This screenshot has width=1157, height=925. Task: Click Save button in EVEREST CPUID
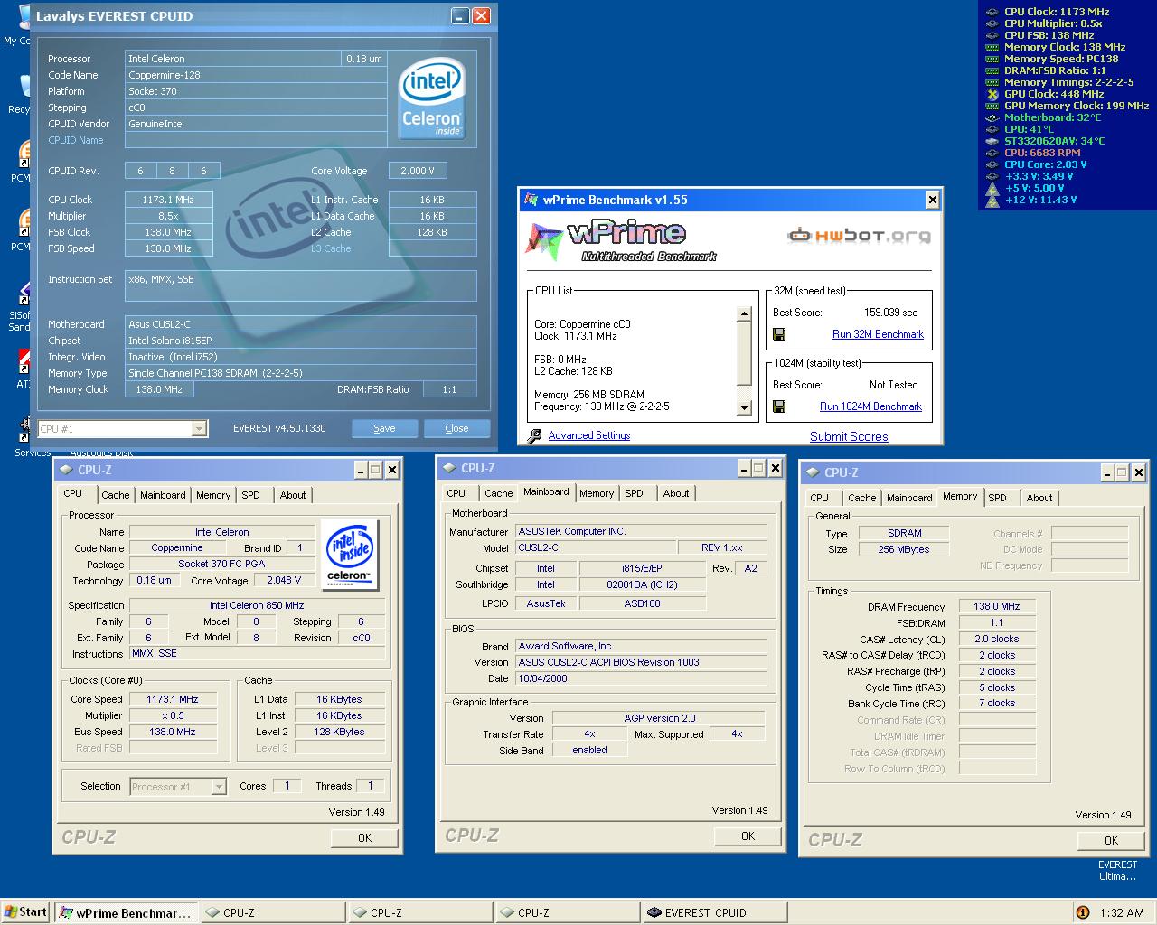(384, 428)
